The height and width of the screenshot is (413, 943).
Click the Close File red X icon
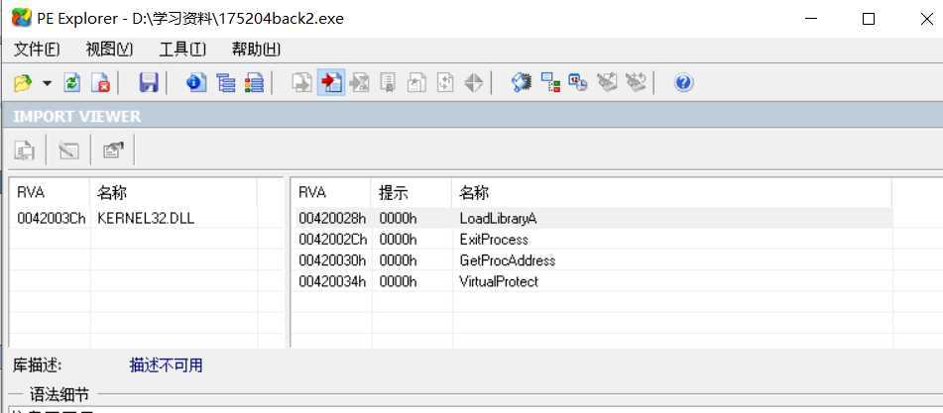coord(100,83)
